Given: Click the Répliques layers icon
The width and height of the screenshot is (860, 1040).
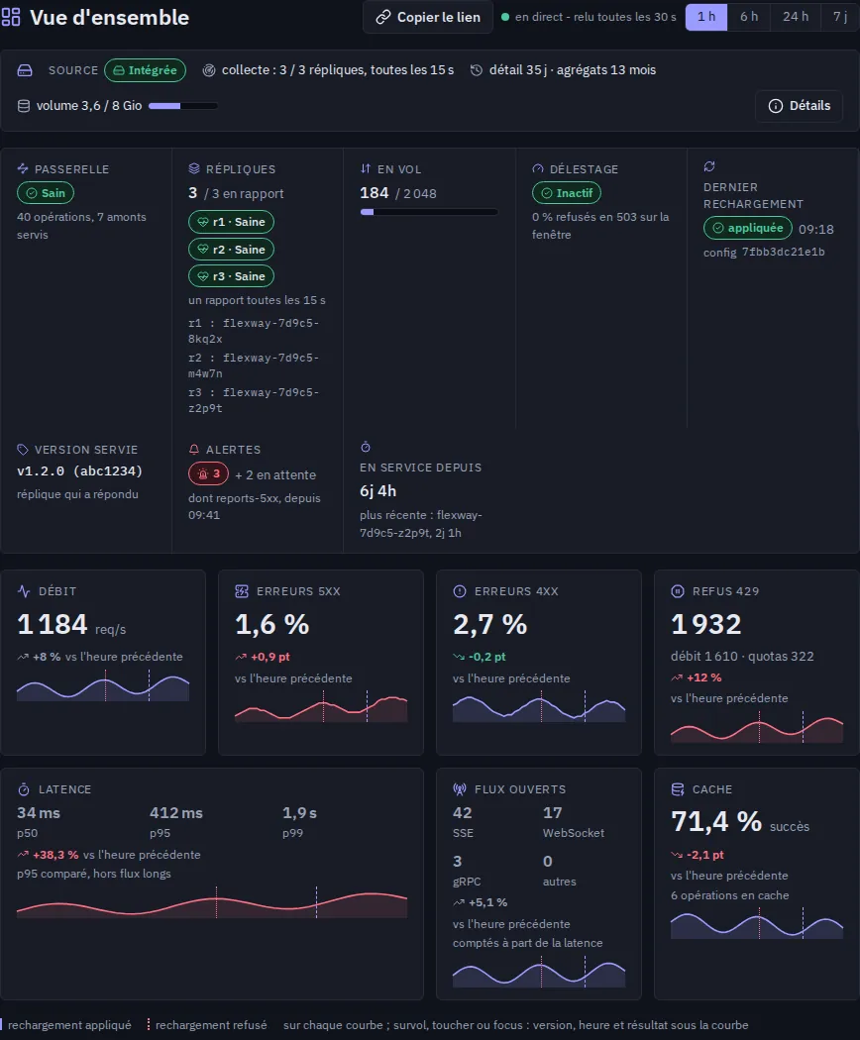Looking at the screenshot, I should 194,169.
